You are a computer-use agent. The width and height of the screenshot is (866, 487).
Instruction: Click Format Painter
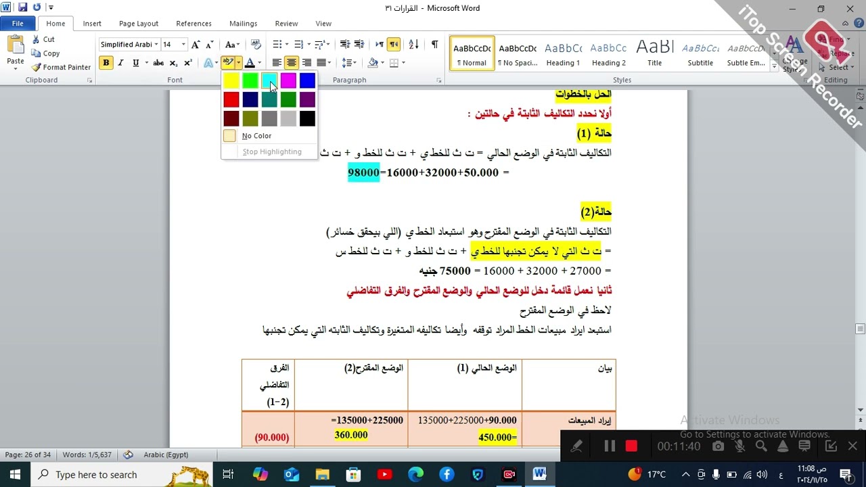click(x=61, y=68)
